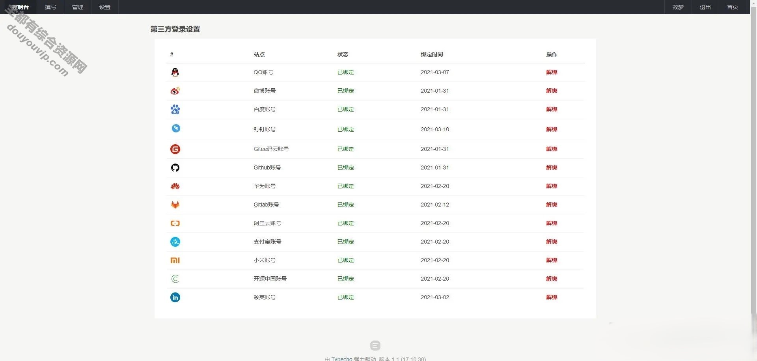Screen dimensions: 757x361
Task: Click the Github octocat icon
Action: point(175,167)
